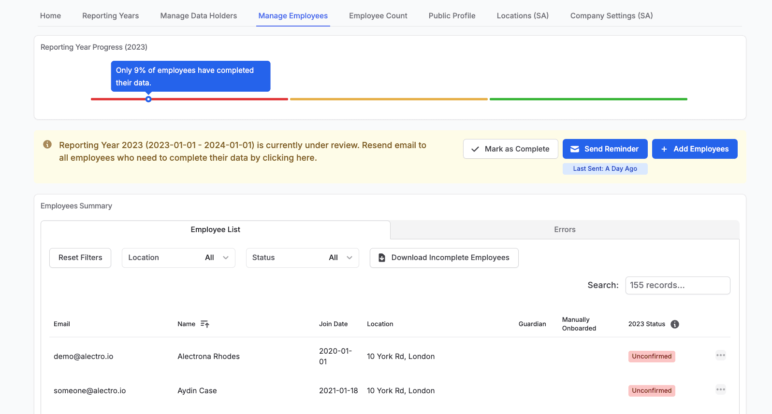Select the Employee List tab
Viewport: 772px width, 414px height.
pos(215,230)
